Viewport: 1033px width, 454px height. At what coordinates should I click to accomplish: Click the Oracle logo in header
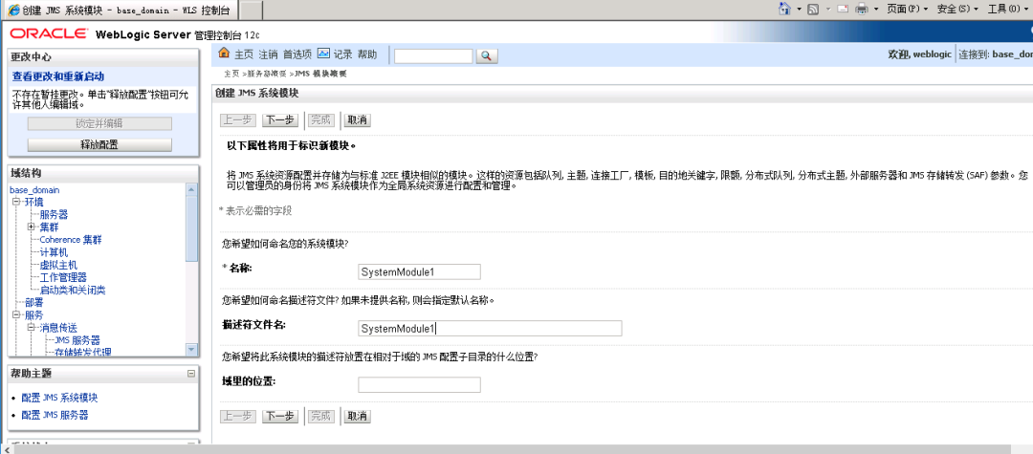click(48, 34)
